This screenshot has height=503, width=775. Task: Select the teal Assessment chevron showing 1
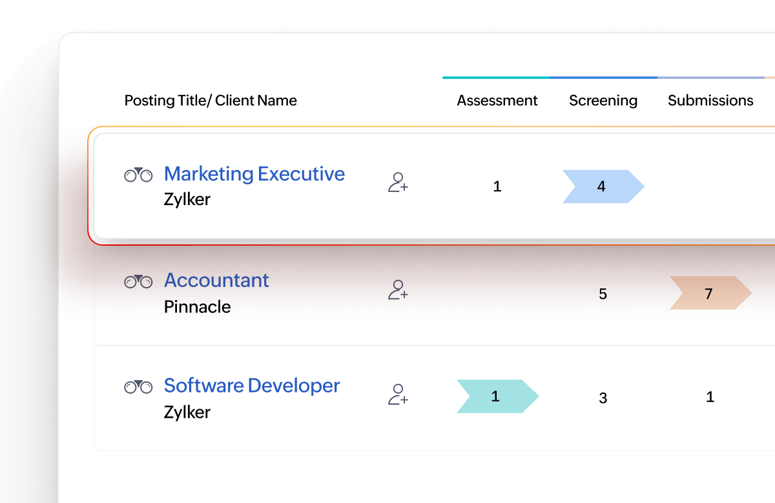click(x=496, y=396)
